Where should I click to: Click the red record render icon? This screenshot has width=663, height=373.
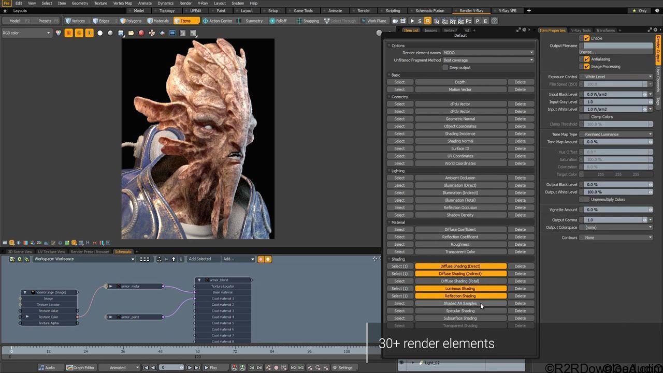point(141,33)
